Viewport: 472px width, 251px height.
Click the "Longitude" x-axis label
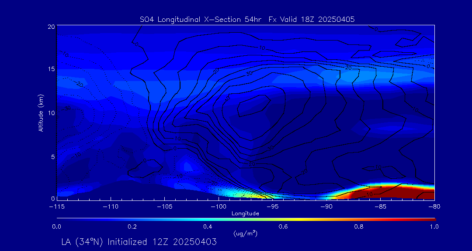point(245,214)
